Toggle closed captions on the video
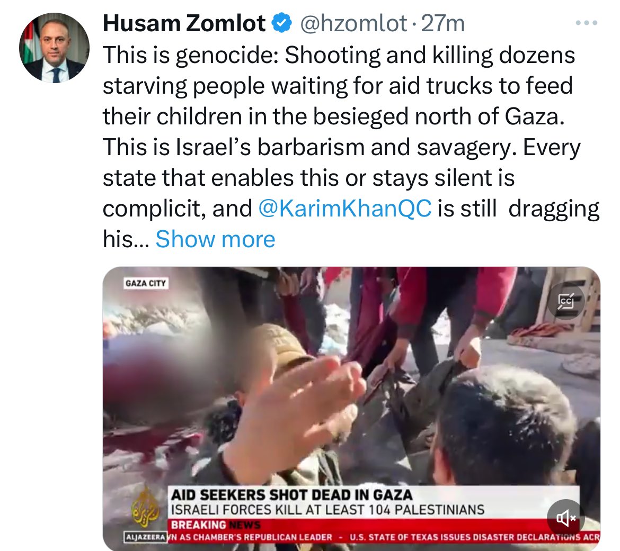This screenshot has height=551, width=620. click(566, 301)
